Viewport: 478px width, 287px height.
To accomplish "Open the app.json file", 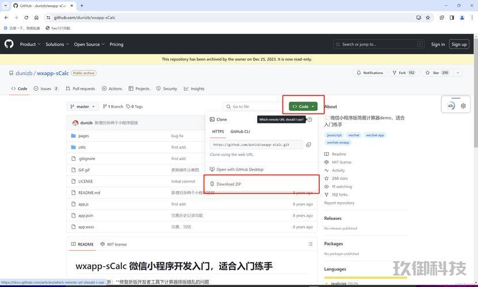I will [x=86, y=215].
